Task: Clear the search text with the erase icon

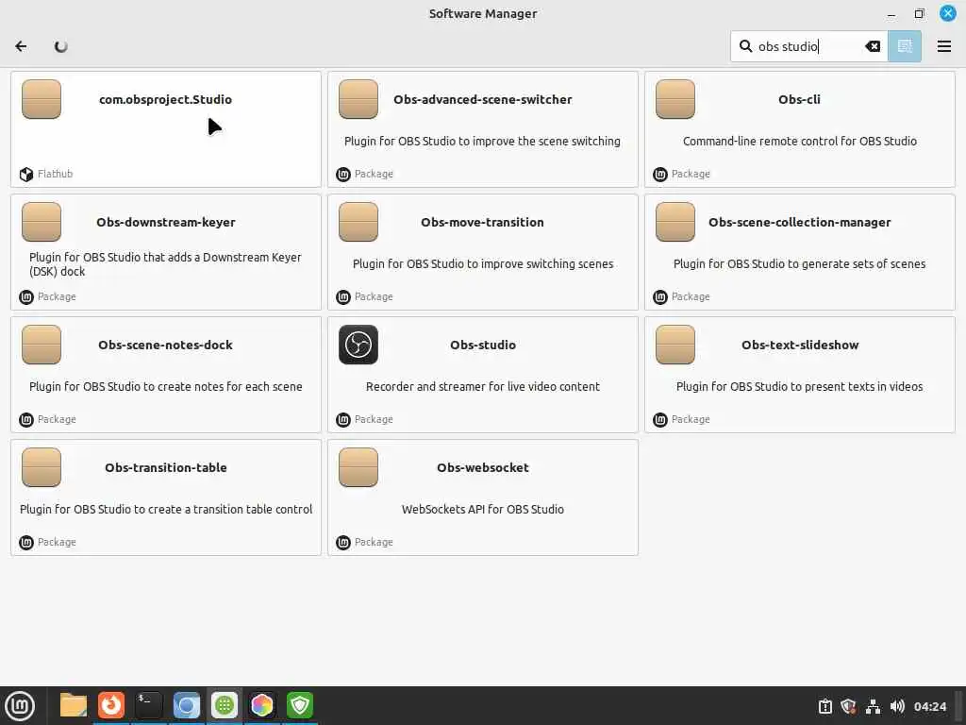Action: 873,46
